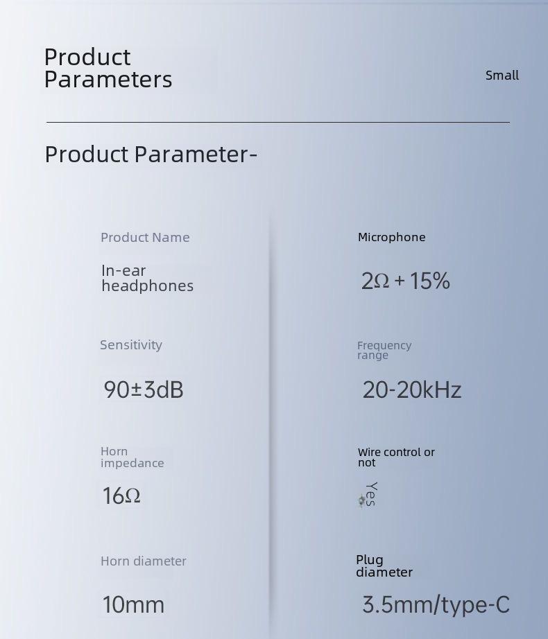This screenshot has width=548, height=639.
Task: Click the Product Name label
Action: (145, 237)
